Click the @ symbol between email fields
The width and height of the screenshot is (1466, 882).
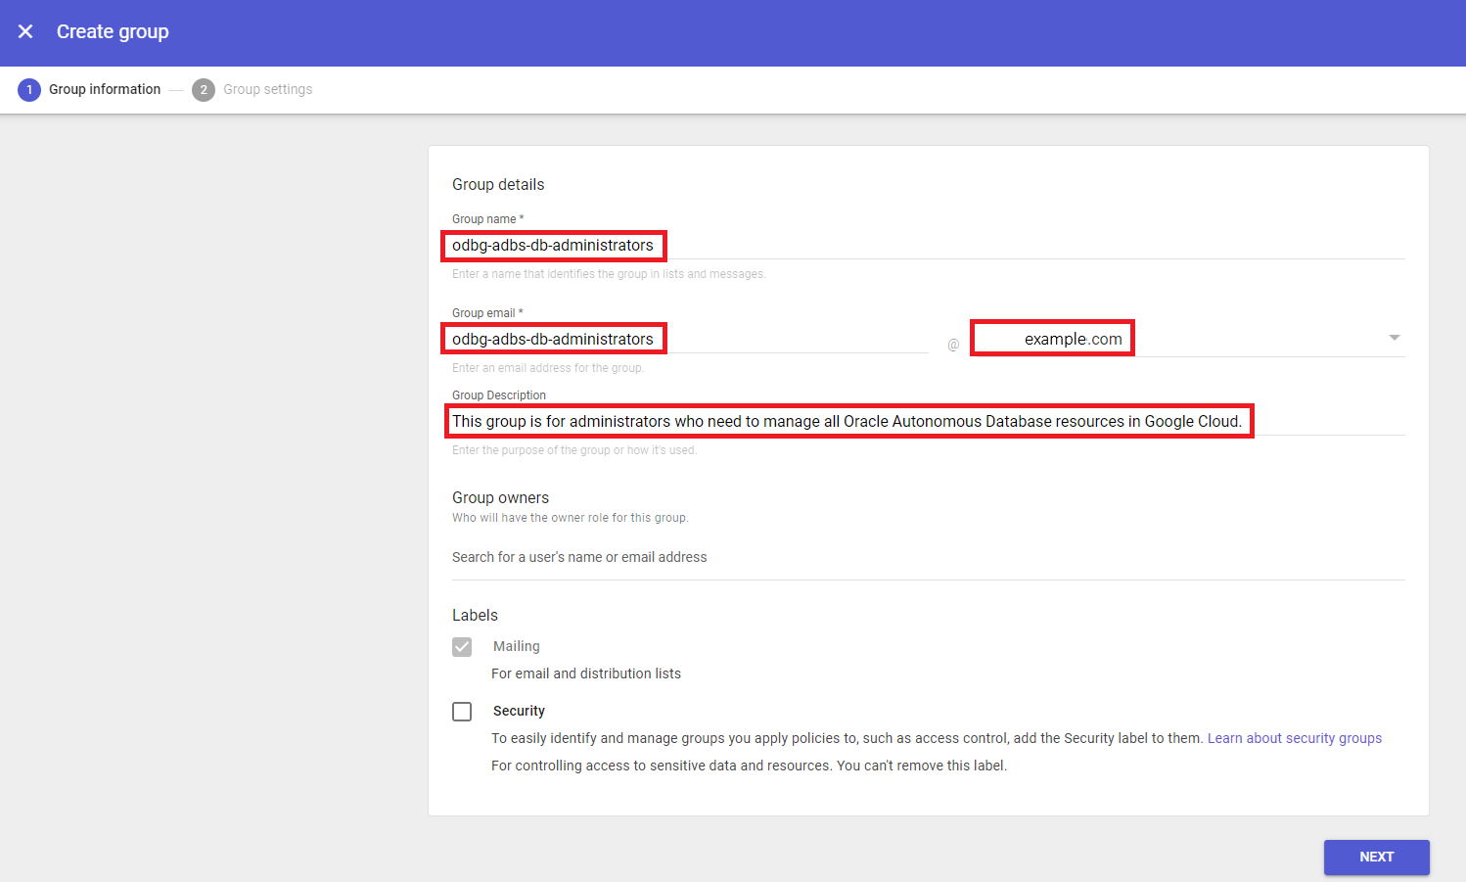tap(953, 344)
